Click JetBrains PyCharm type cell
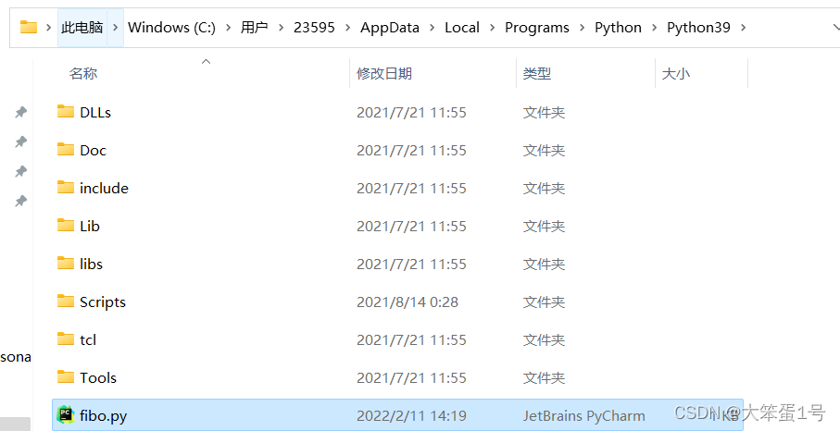The image size is (840, 431). point(584,415)
